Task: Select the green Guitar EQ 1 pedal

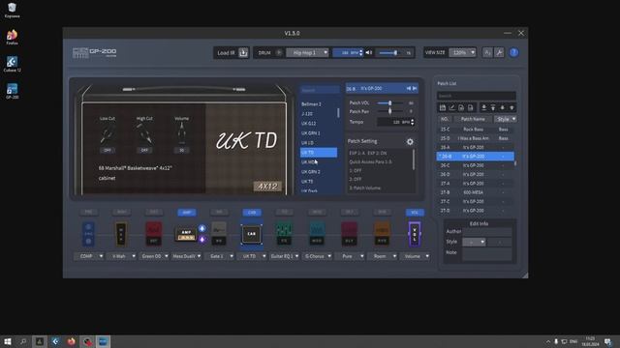Action: click(x=284, y=234)
